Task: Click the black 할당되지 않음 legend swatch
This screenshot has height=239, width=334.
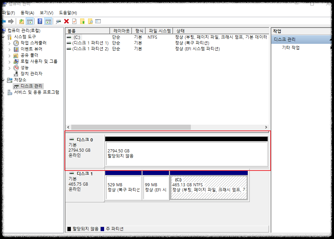Action: point(69,229)
